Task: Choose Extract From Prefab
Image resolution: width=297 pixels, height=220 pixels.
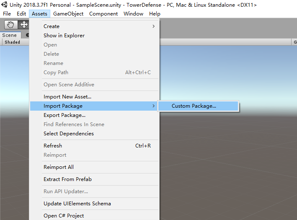Action: pos(94,179)
